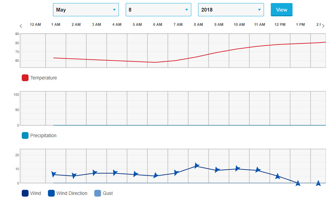
Task: Open the May month dropdown
Action: (x=86, y=10)
